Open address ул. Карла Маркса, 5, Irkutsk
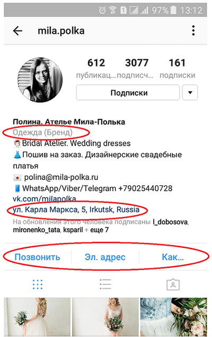Screen dimensions: 212x337 (x=76, y=209)
